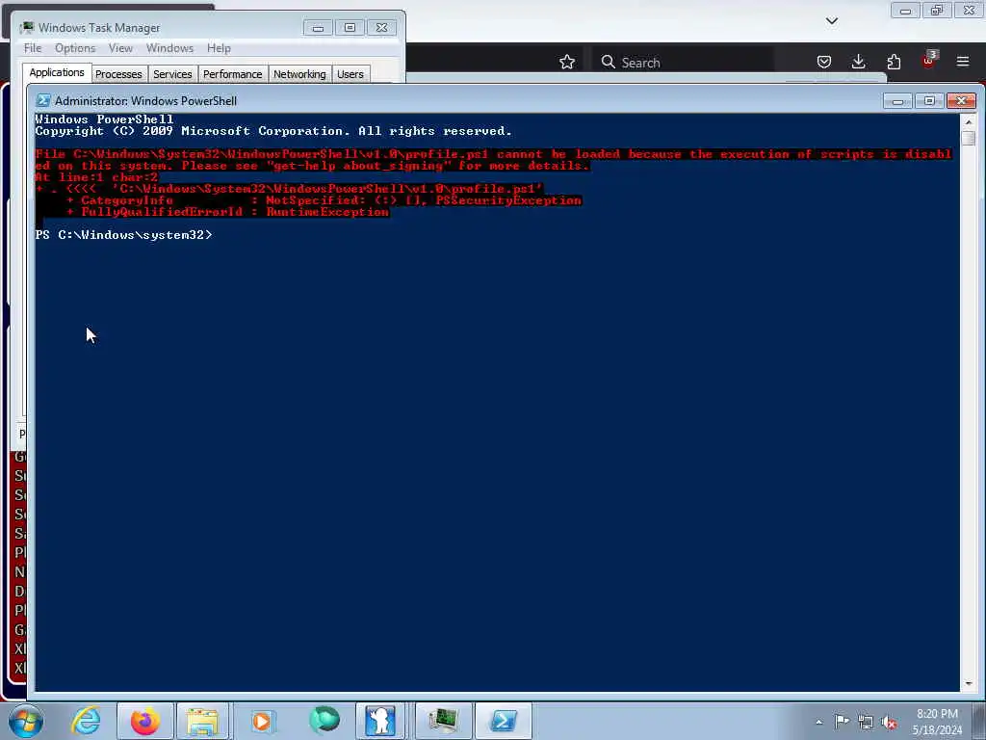This screenshot has height=740, width=986.
Task: Show hidden tray icons arrow
Action: [818, 723]
